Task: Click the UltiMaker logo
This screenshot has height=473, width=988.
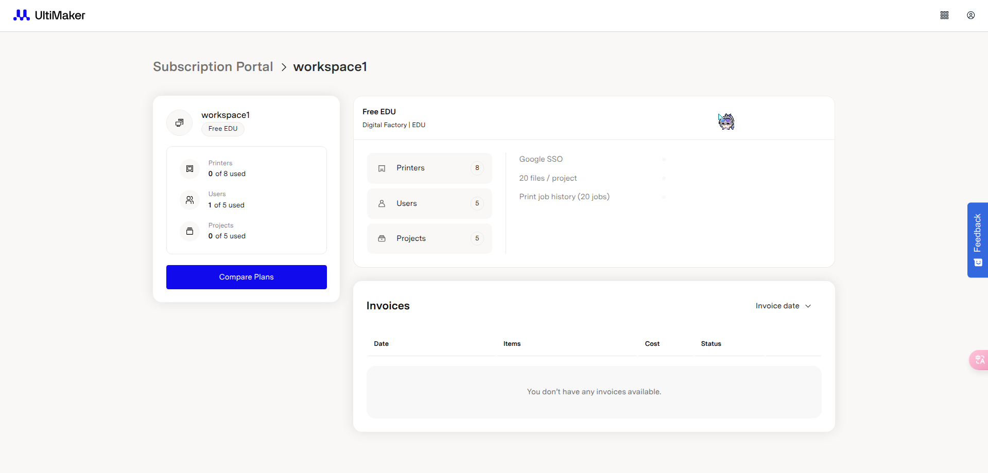Action: (x=49, y=15)
